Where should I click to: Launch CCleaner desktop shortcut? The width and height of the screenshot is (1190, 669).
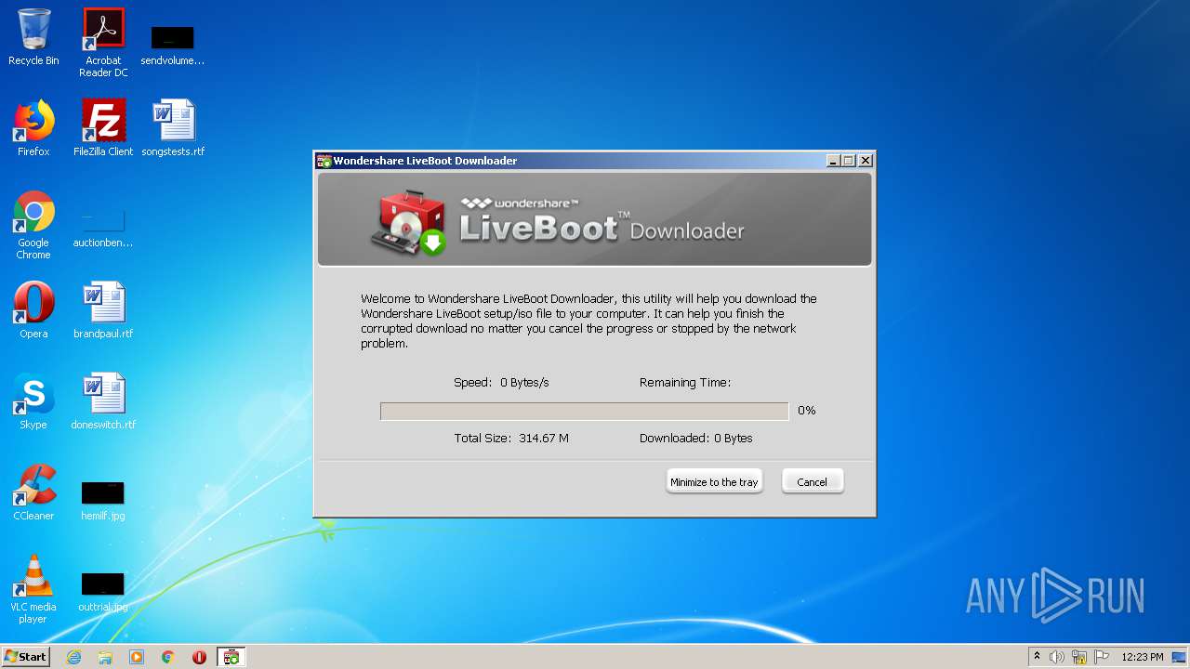click(33, 492)
